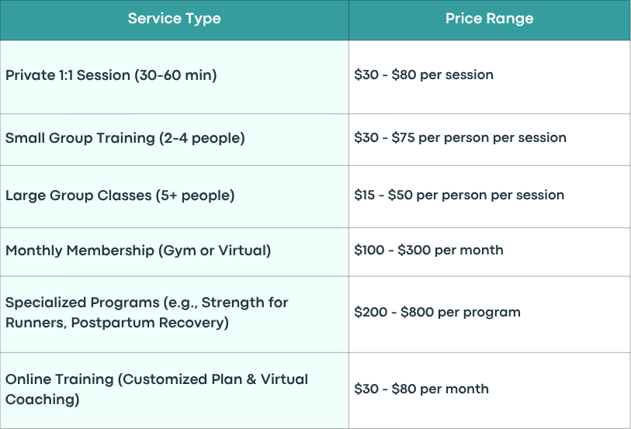
Task: Select the $200 - $800 per program cell
Action: pos(489,314)
